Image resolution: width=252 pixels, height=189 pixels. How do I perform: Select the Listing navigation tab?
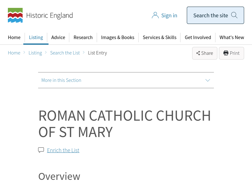pyautogui.click(x=36, y=37)
